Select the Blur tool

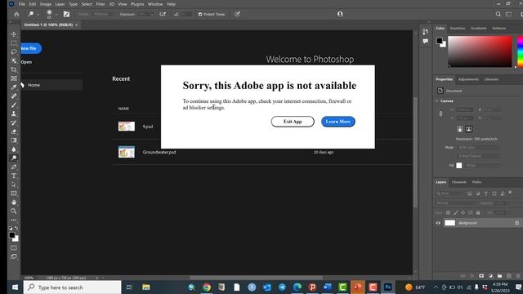(14, 149)
